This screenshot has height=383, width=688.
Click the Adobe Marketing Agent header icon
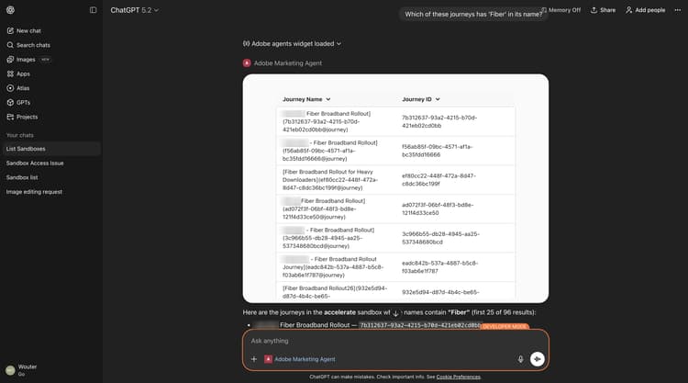(247, 63)
